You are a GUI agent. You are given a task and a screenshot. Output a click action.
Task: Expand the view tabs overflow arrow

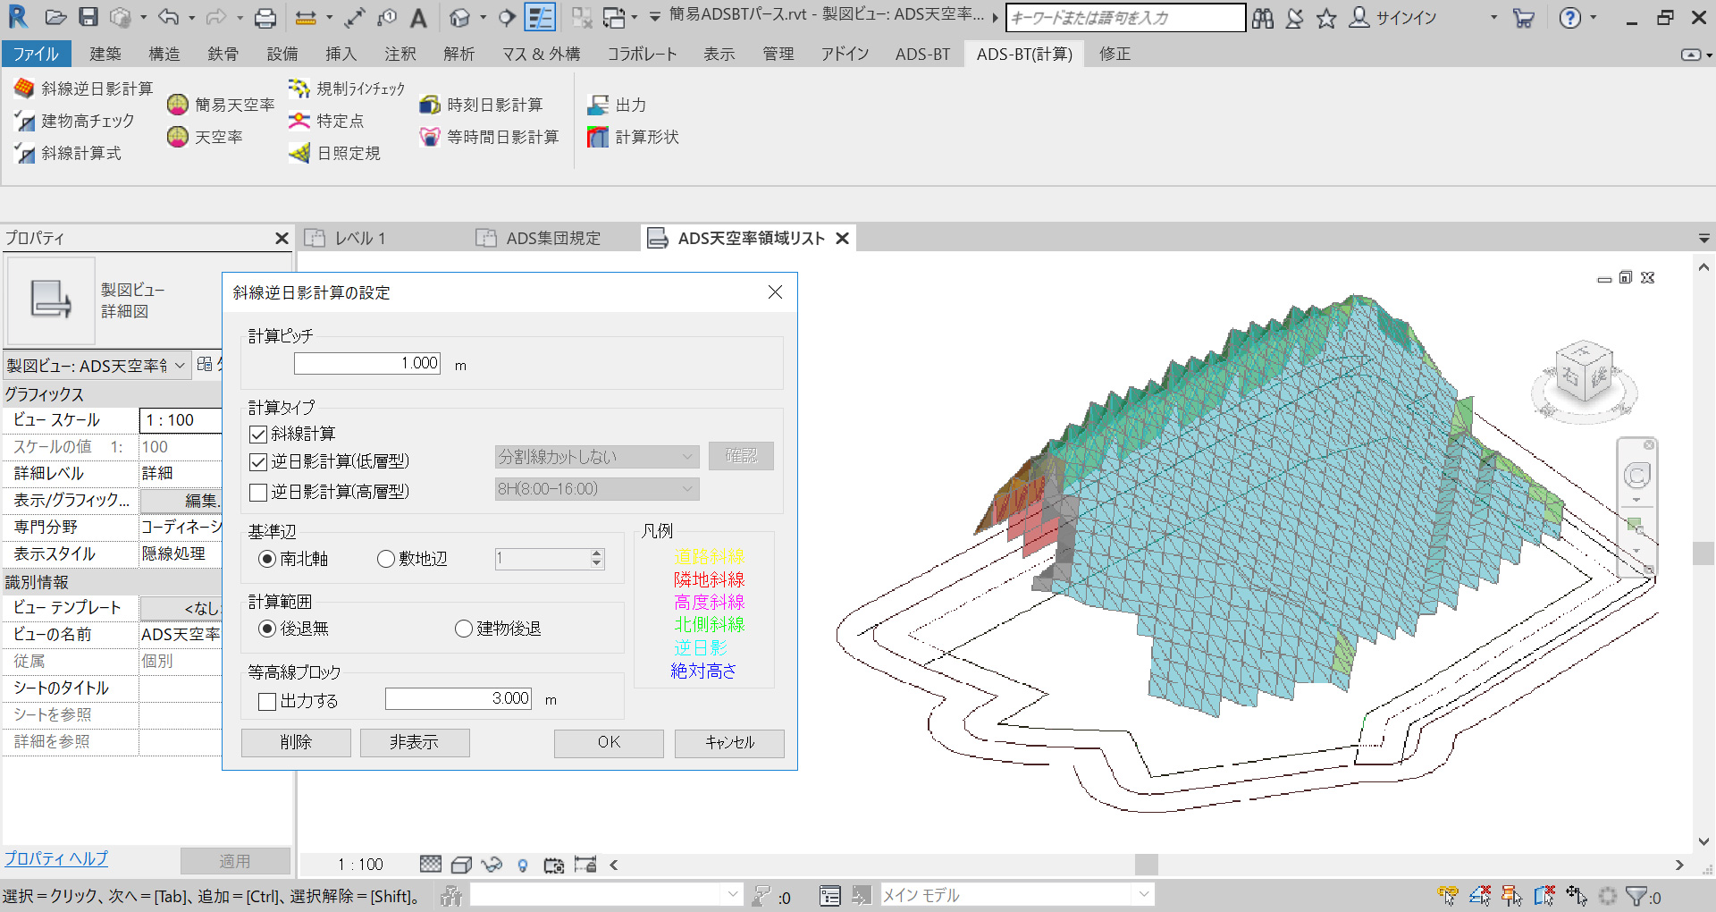click(1703, 239)
